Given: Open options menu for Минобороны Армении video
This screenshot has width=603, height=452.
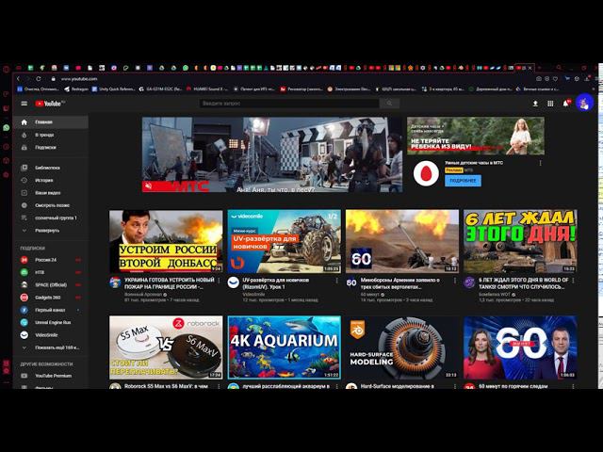Looking at the screenshot, I should coord(455,281).
